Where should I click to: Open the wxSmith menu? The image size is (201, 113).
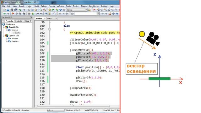coord(60,6)
